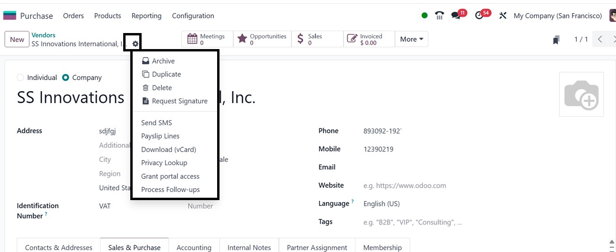Switch to the Accounting tab

[194, 247]
